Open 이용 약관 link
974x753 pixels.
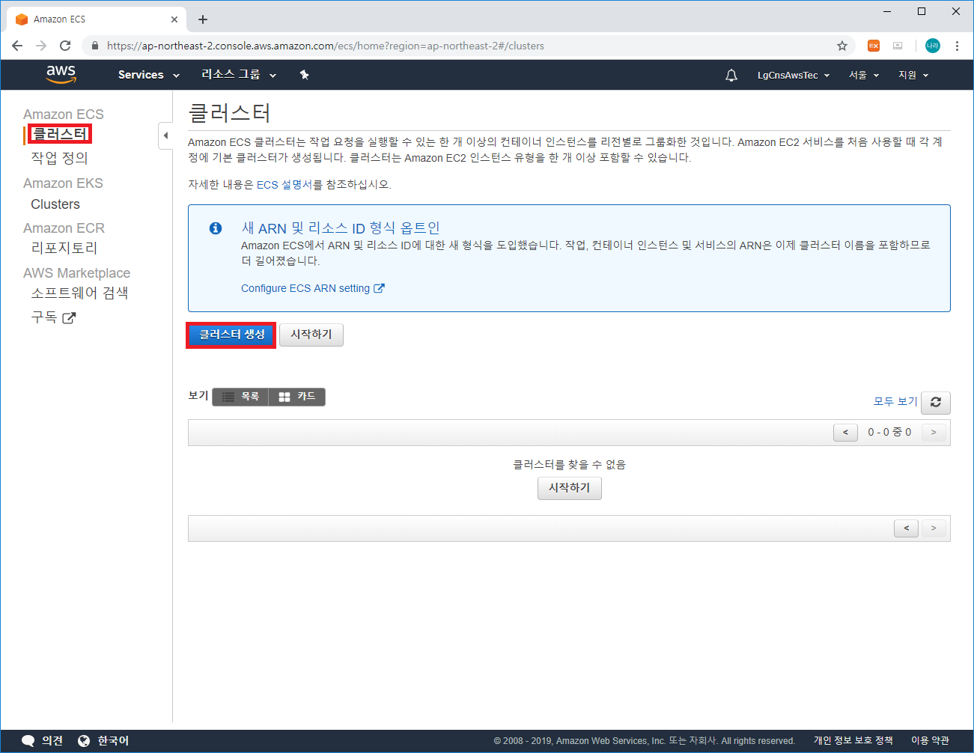point(930,740)
